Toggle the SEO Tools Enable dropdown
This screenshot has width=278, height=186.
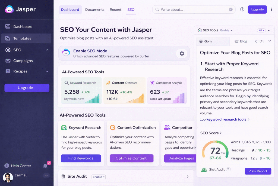226,31
